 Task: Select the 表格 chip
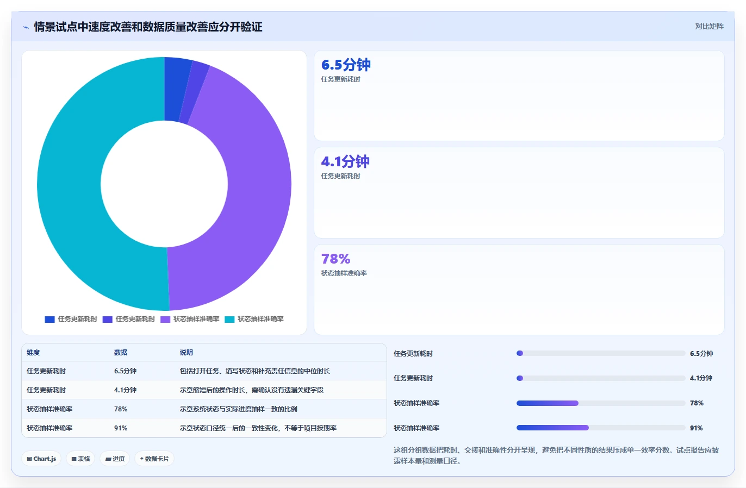[80, 459]
